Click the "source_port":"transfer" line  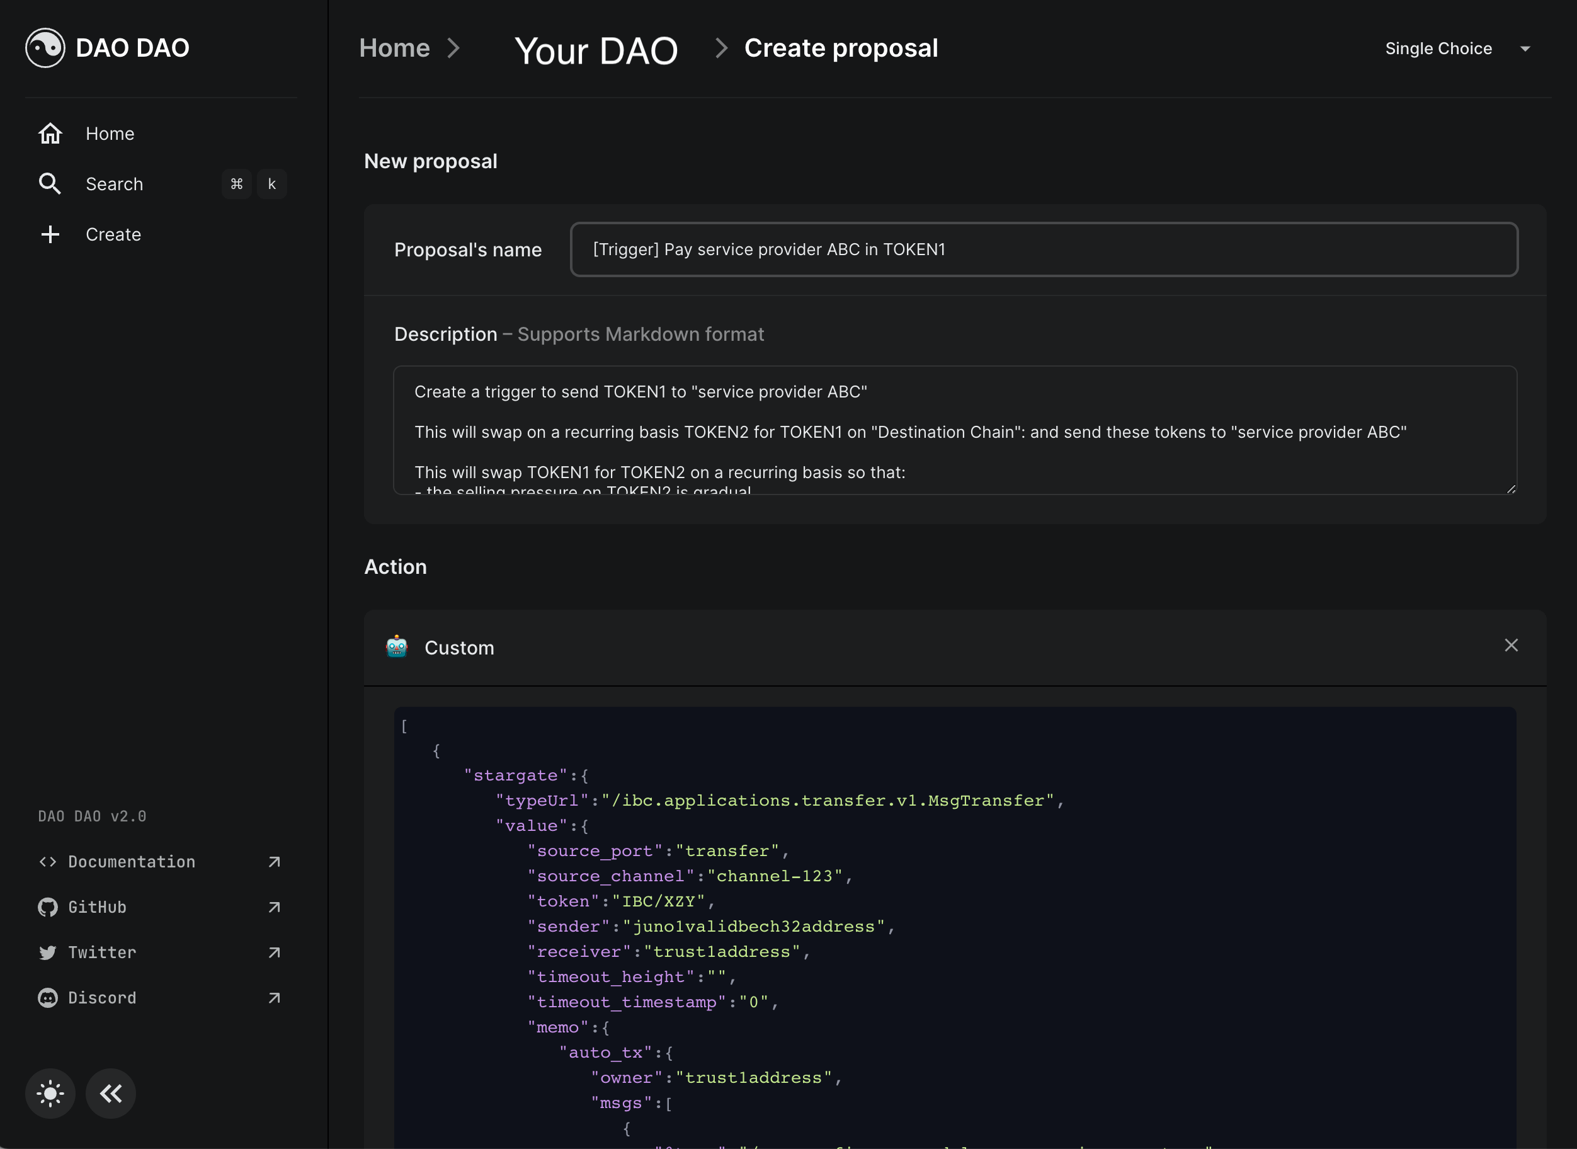(658, 850)
